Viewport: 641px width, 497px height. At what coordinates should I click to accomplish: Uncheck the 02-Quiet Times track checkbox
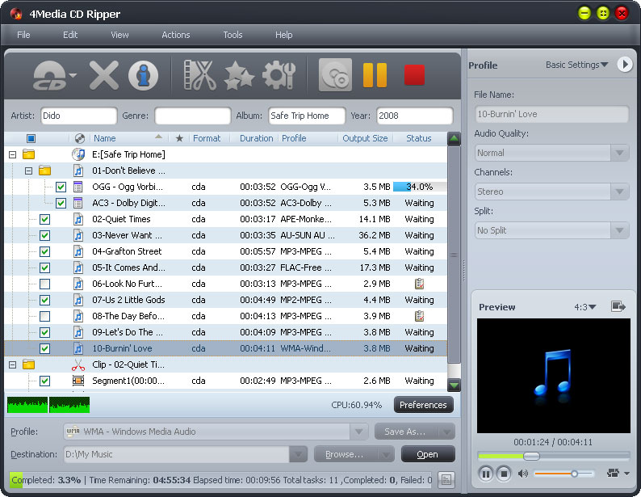tap(45, 219)
